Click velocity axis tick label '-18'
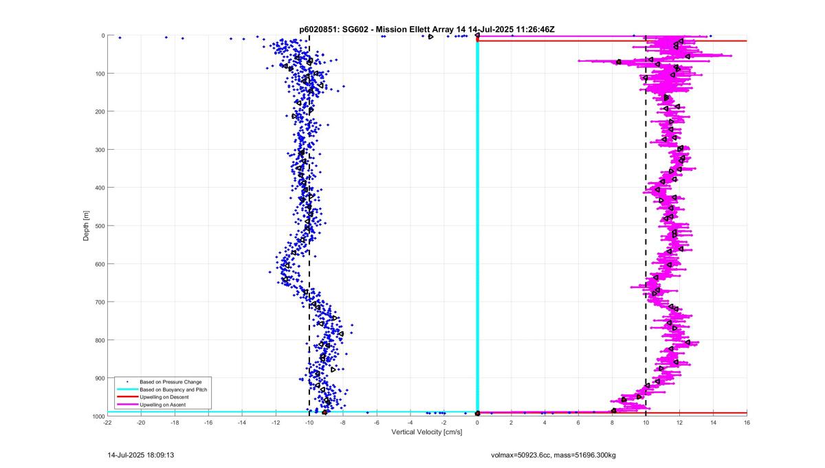 [x=175, y=422]
